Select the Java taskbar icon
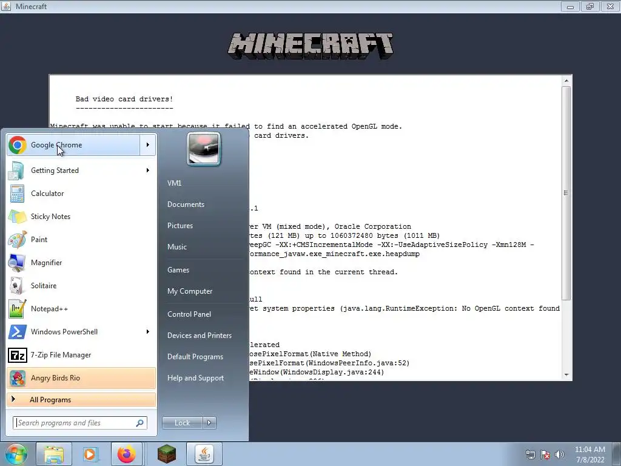Image resolution: width=621 pixels, height=466 pixels. click(204, 454)
